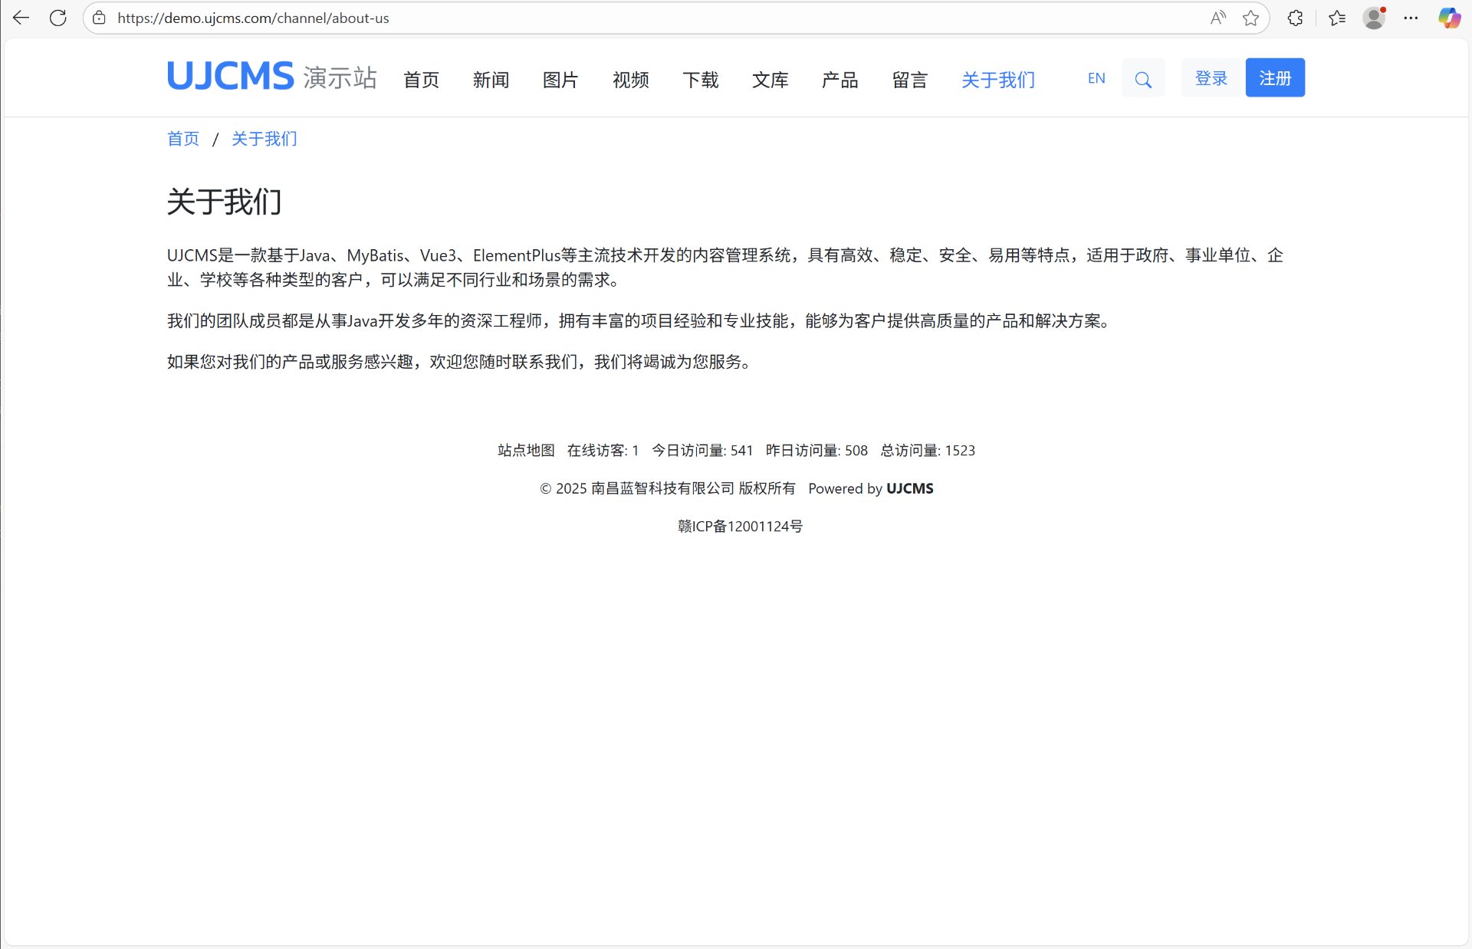The image size is (1472, 949).
Task: Switch language with EN link
Action: coord(1096,78)
